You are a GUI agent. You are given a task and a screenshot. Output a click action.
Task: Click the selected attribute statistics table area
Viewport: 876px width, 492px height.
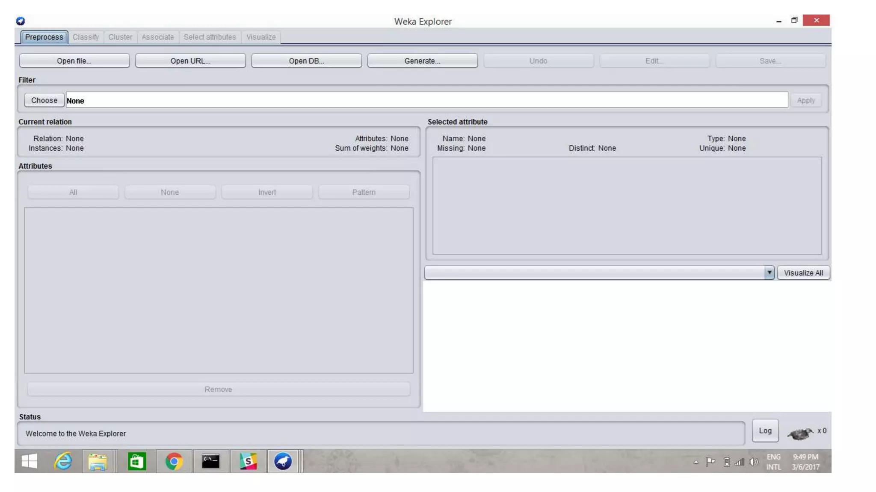627,205
